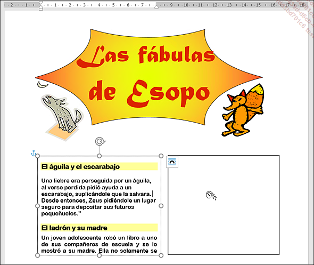This screenshot has width=314, height=265.
Task: Click the bottom-right sizing handle of text box
Action: pyautogui.click(x=161, y=255)
